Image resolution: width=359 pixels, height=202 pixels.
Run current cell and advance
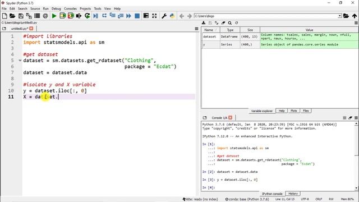pyautogui.click(x=71, y=16)
